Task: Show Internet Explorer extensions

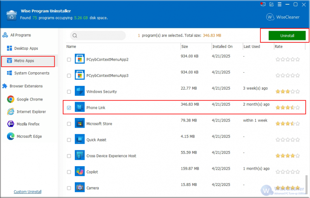Action: pyautogui.click(x=31, y=112)
